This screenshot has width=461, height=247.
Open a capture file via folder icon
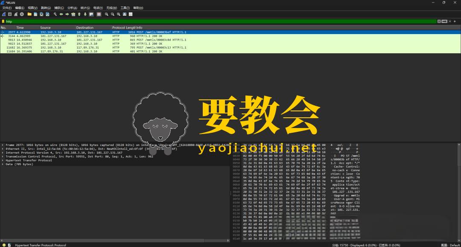click(29, 14)
